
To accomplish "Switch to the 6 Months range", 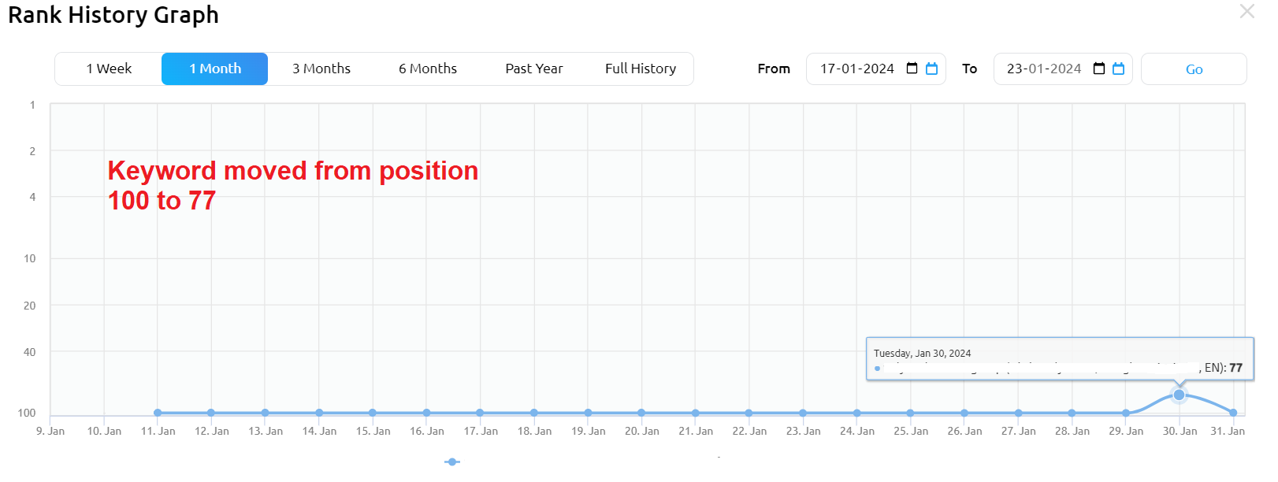I will click(x=428, y=69).
